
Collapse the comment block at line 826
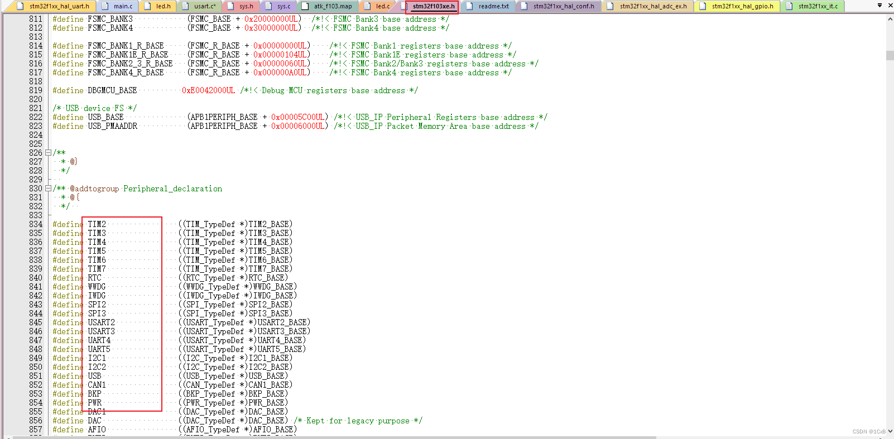(x=48, y=153)
